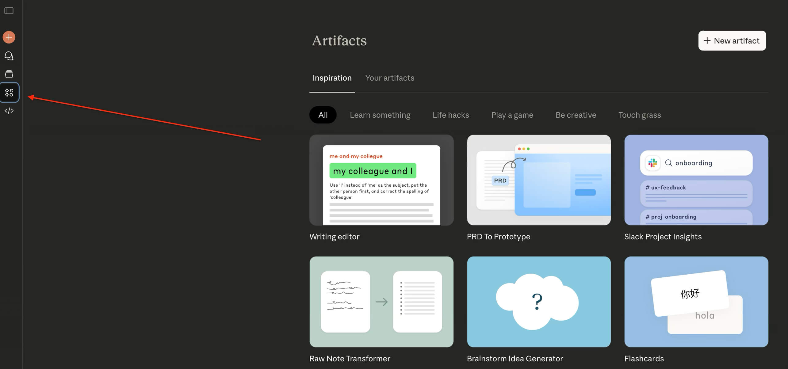Select the Artifacts icon in sidebar

pyautogui.click(x=9, y=92)
